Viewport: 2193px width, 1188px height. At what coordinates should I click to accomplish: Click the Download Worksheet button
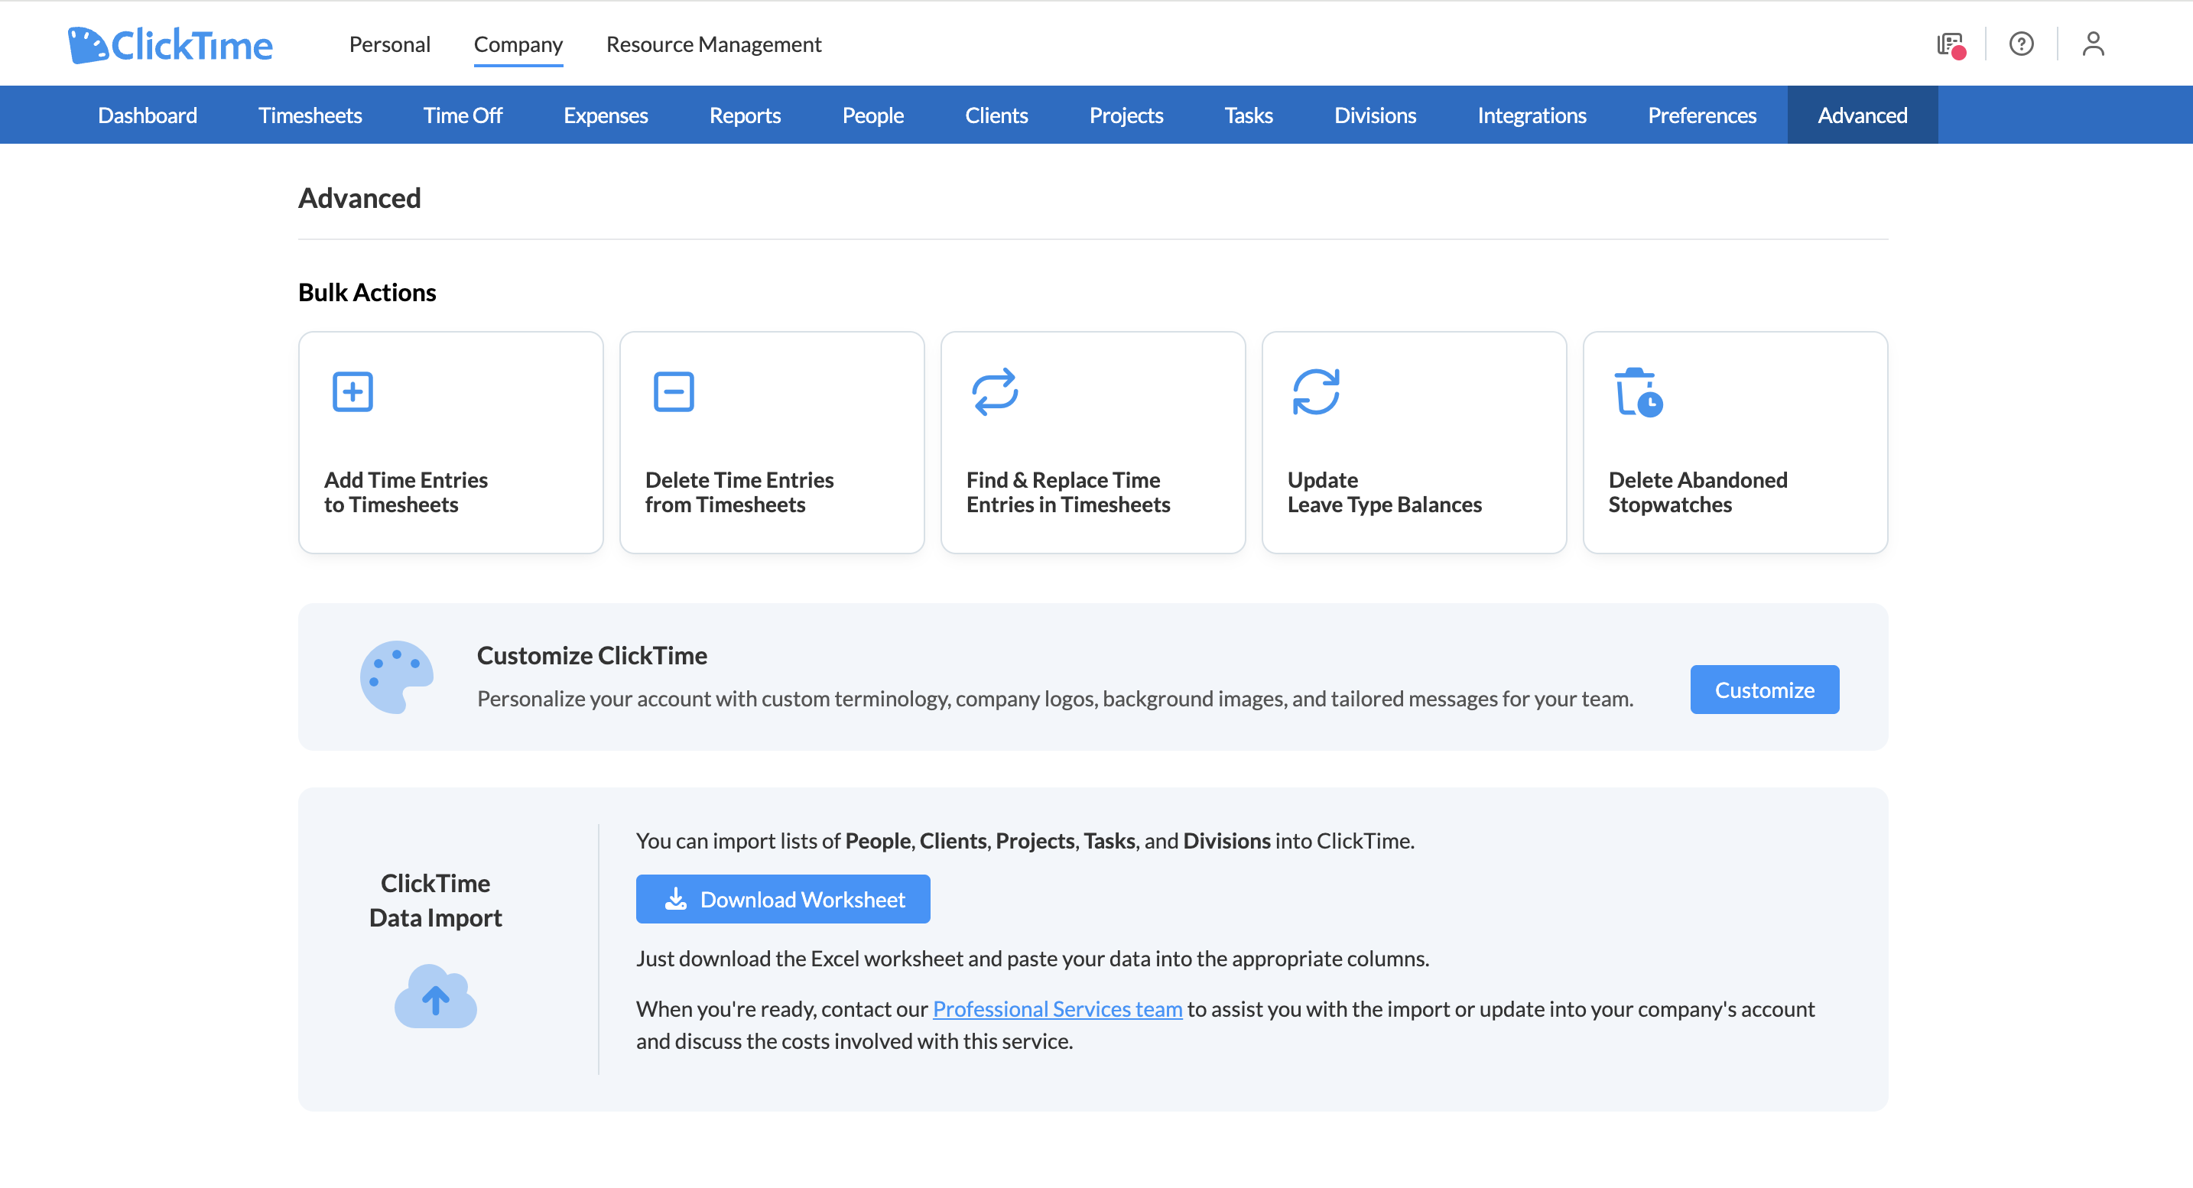[782, 899]
